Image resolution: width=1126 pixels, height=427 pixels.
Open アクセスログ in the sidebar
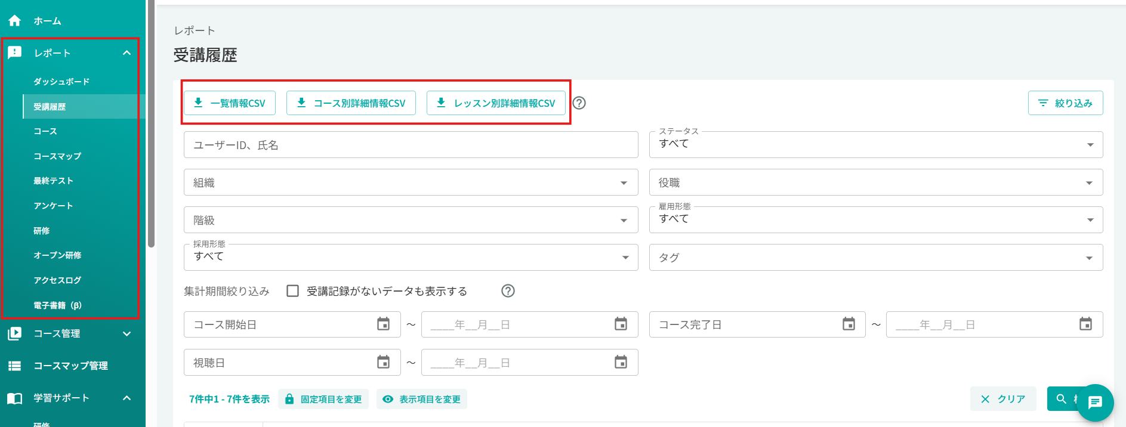[x=57, y=280]
